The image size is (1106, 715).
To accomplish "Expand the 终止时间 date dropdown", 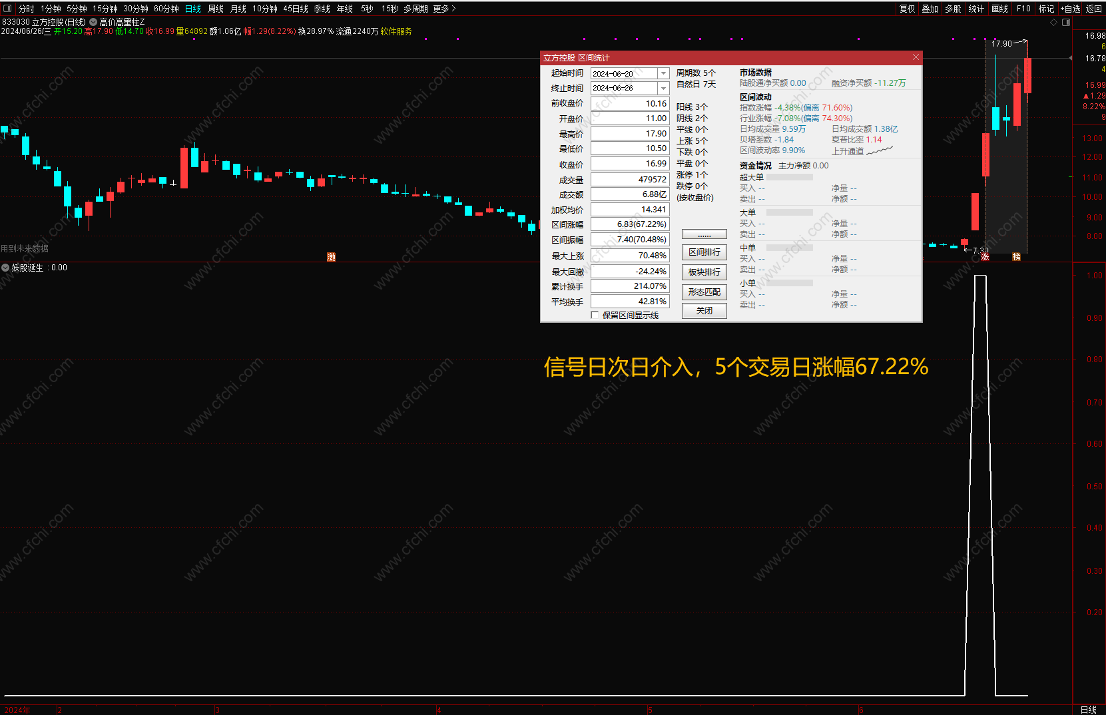I will (x=663, y=88).
